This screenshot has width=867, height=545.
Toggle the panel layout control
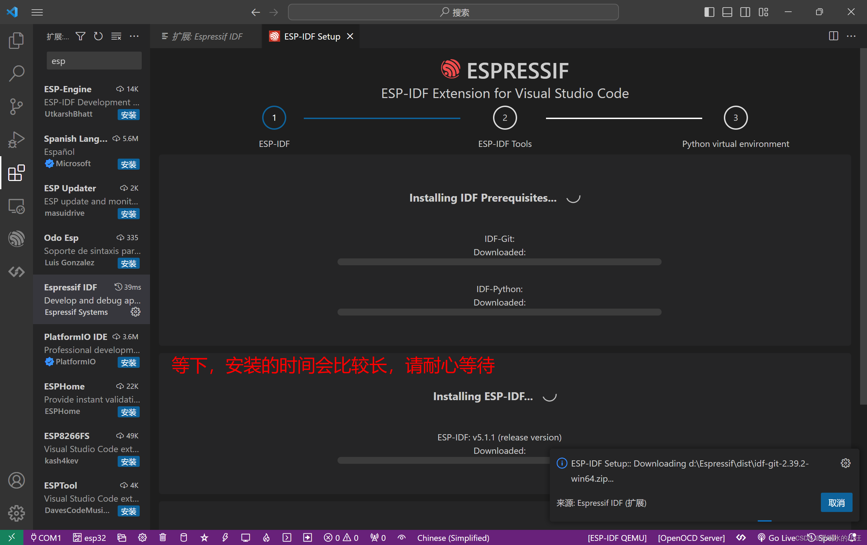coord(727,12)
